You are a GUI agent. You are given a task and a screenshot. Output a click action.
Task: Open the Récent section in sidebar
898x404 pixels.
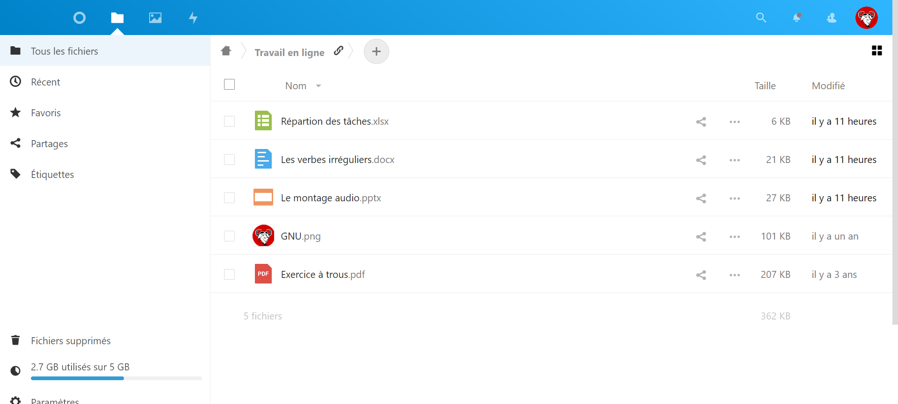click(45, 82)
